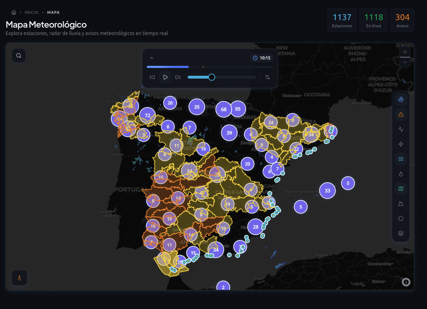This screenshot has height=309, width=427.
Task: Click the 'PORTUGAL' map label
Action: pyautogui.click(x=131, y=189)
